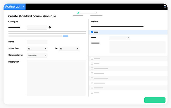The width and height of the screenshot is (171, 108).
Task: Click calendar icon in To date field
Action: coord(61,49)
